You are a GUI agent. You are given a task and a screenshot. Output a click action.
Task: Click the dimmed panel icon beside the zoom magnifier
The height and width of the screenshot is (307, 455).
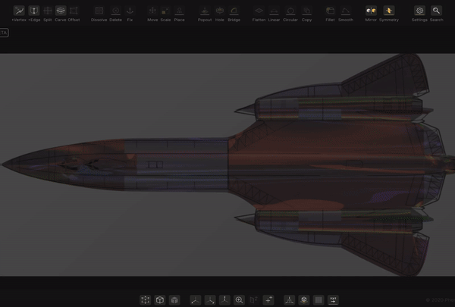[x=253, y=299]
